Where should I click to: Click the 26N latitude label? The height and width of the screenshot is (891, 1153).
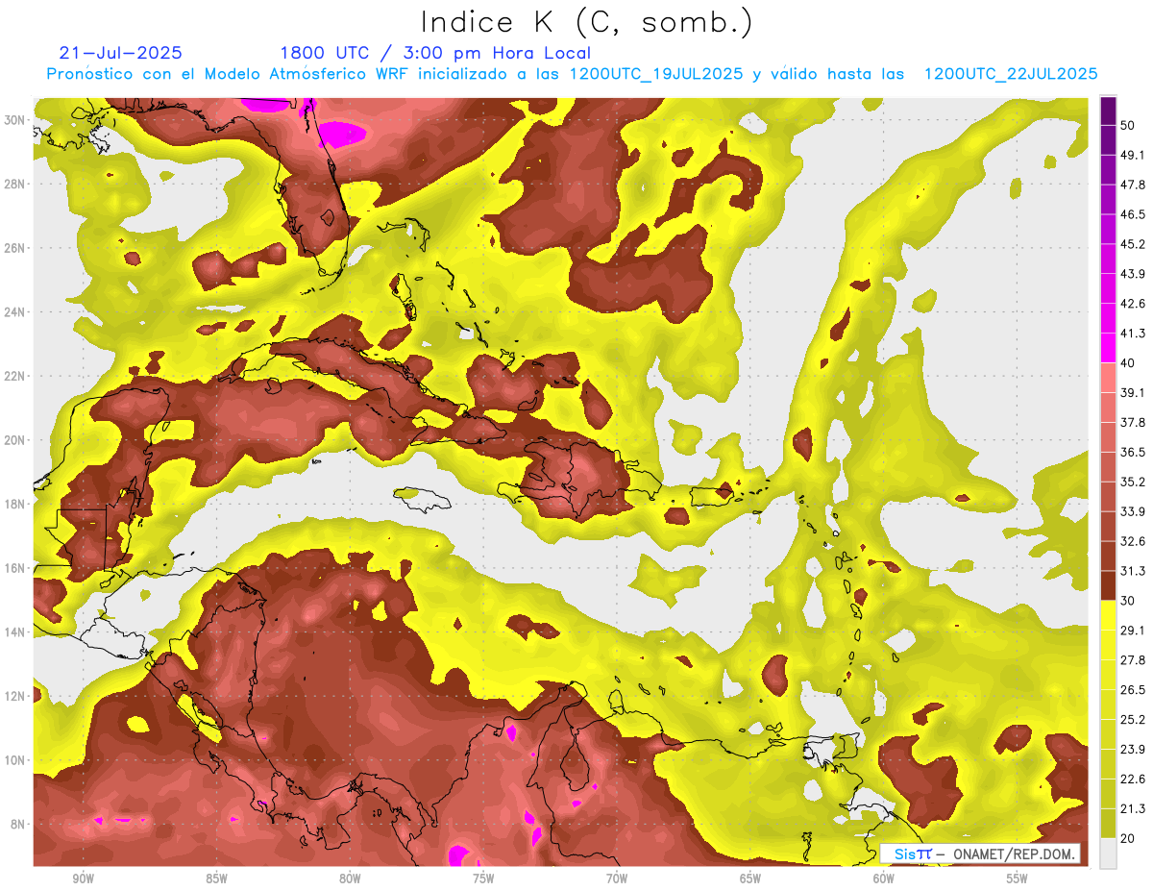pyautogui.click(x=14, y=248)
